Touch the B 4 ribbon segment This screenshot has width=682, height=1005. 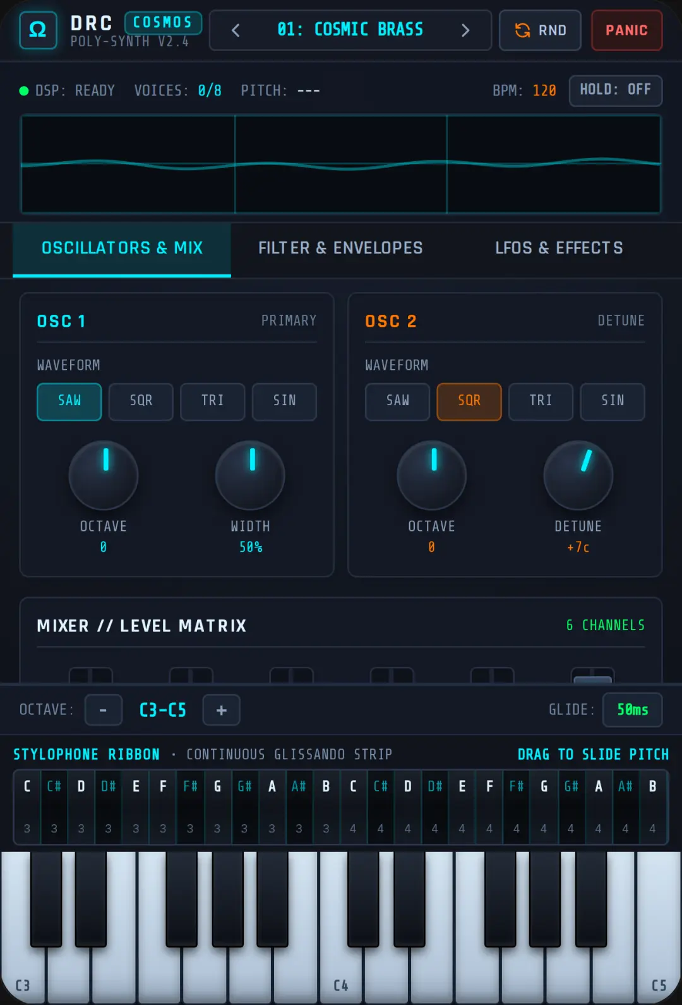point(653,807)
